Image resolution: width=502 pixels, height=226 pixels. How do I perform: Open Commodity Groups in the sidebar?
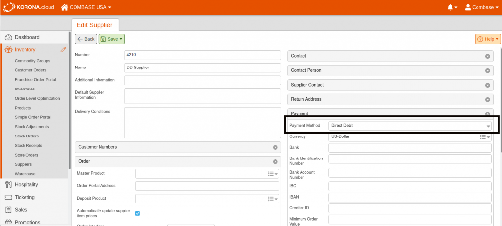pyautogui.click(x=32, y=61)
